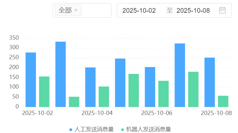Toggle the 机器人发送消息量 series via legend label
This screenshot has height=133, width=238.
148,129
